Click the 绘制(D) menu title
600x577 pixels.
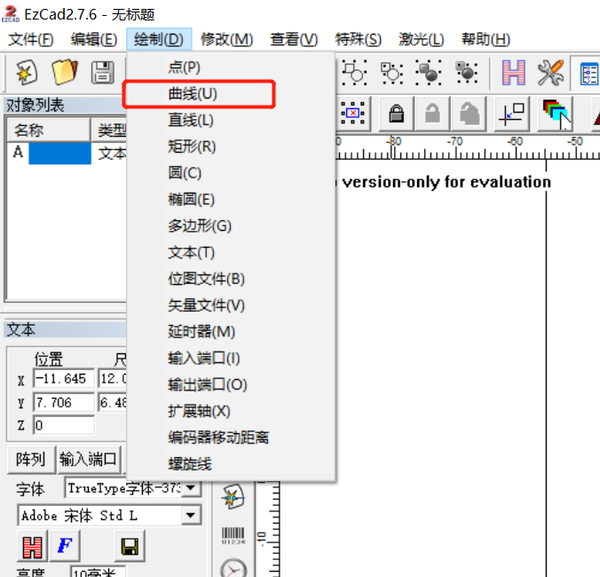(159, 39)
